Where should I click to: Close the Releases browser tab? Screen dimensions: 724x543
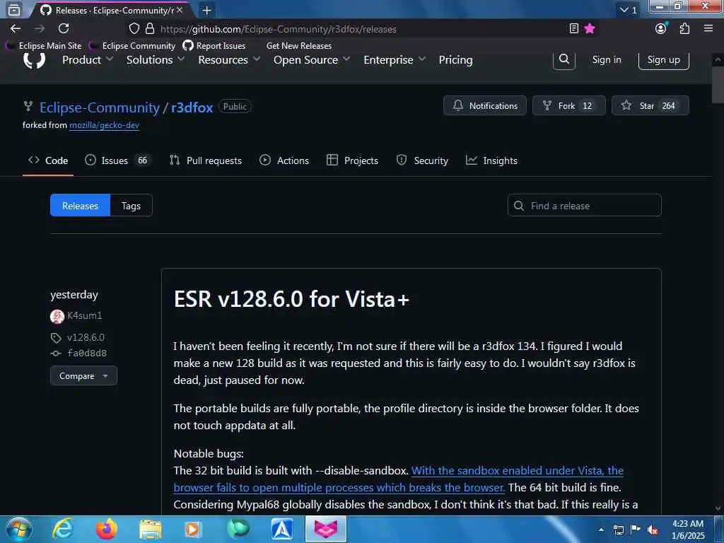tap(180, 10)
